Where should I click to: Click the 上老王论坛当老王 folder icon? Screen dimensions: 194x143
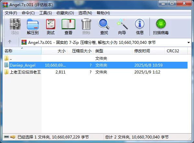tap(6, 72)
